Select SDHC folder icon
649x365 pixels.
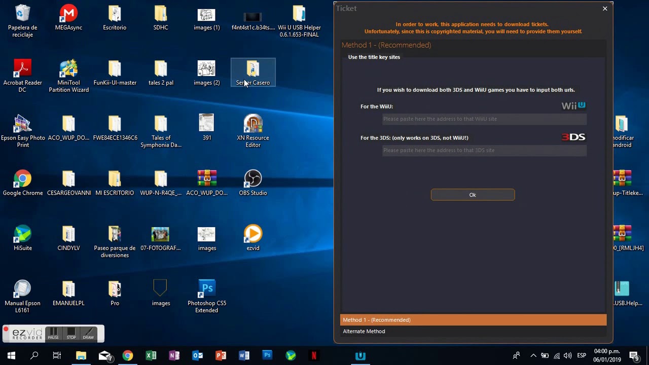(x=161, y=18)
